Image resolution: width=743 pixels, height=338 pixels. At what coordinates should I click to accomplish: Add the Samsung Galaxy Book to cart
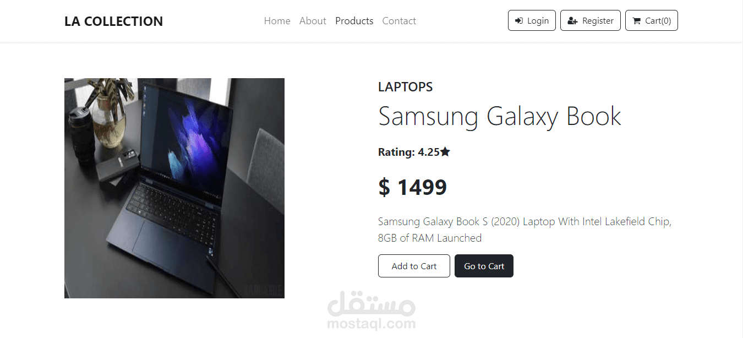pyautogui.click(x=414, y=266)
